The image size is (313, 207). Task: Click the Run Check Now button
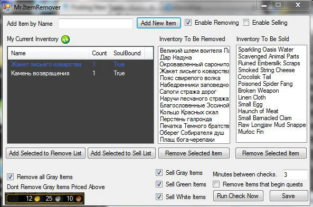point(238,196)
